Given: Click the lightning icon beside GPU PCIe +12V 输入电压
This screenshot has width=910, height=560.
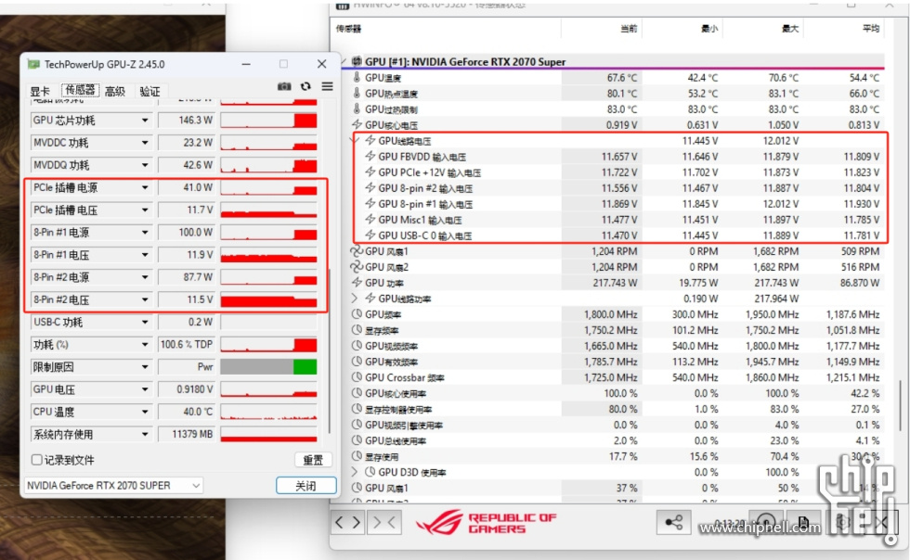Looking at the screenshot, I should (370, 172).
